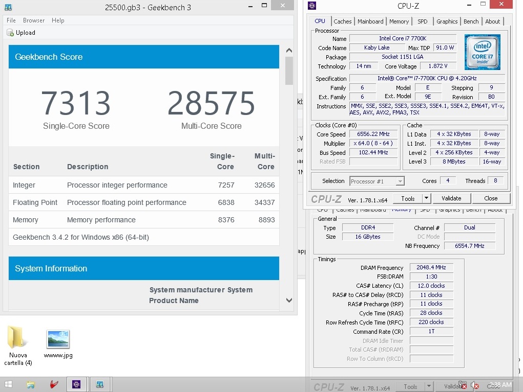The image size is (523, 392).
Task: Activate the Geekbench taskbar button
Action: tap(100, 385)
